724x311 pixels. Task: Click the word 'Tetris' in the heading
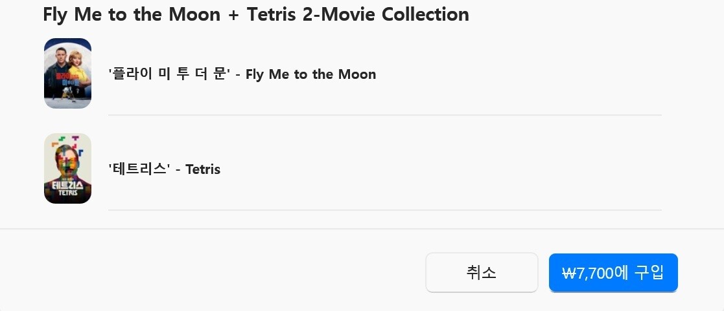click(272, 14)
